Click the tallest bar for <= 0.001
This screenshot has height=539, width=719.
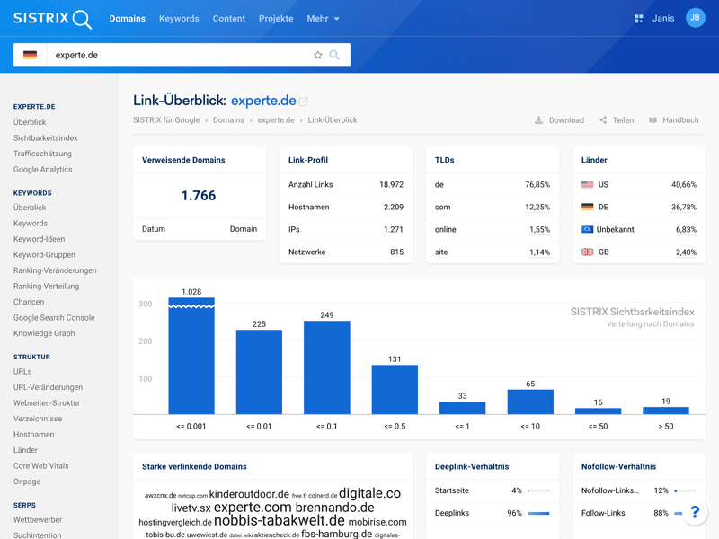pyautogui.click(x=191, y=359)
